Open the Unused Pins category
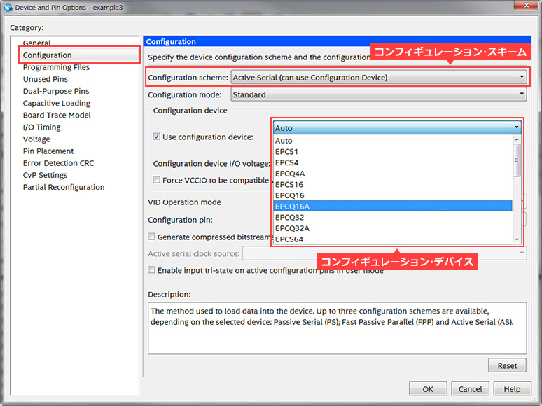Viewport: 542px width, 406px height. point(46,79)
